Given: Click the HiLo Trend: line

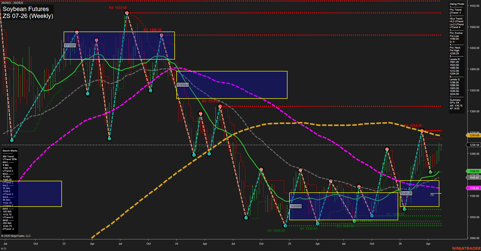Looking at the screenshot, I should [456, 19].
